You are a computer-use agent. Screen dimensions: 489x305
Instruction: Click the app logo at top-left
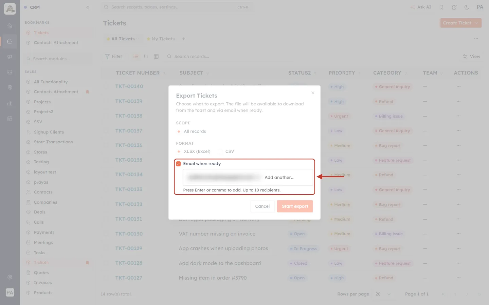point(10,9)
